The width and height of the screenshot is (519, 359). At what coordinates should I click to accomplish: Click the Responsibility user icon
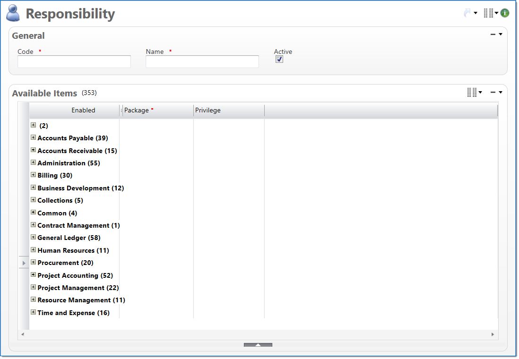pyautogui.click(x=13, y=13)
